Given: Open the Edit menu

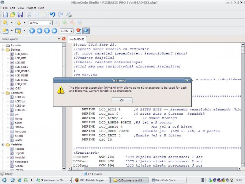Looking at the screenshot, I should tap(13, 8).
